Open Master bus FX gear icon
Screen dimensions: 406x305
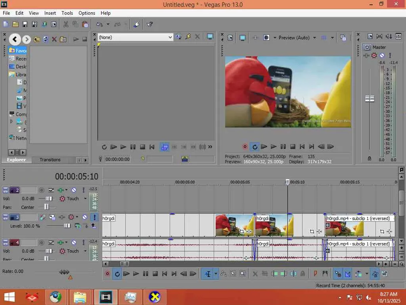[374, 55]
